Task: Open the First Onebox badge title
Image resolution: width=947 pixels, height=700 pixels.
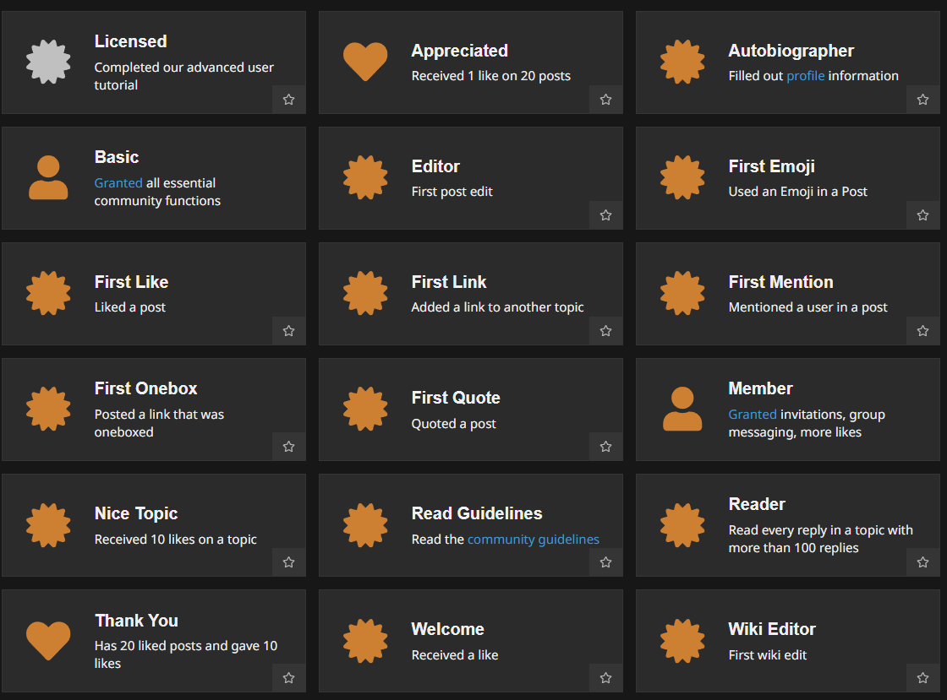Action: click(145, 388)
